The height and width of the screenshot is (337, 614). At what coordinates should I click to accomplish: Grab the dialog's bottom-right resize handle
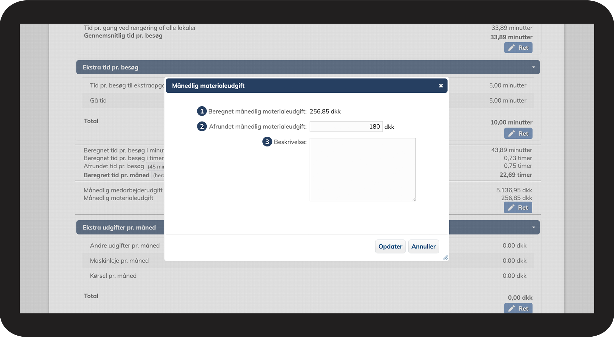(x=445, y=258)
